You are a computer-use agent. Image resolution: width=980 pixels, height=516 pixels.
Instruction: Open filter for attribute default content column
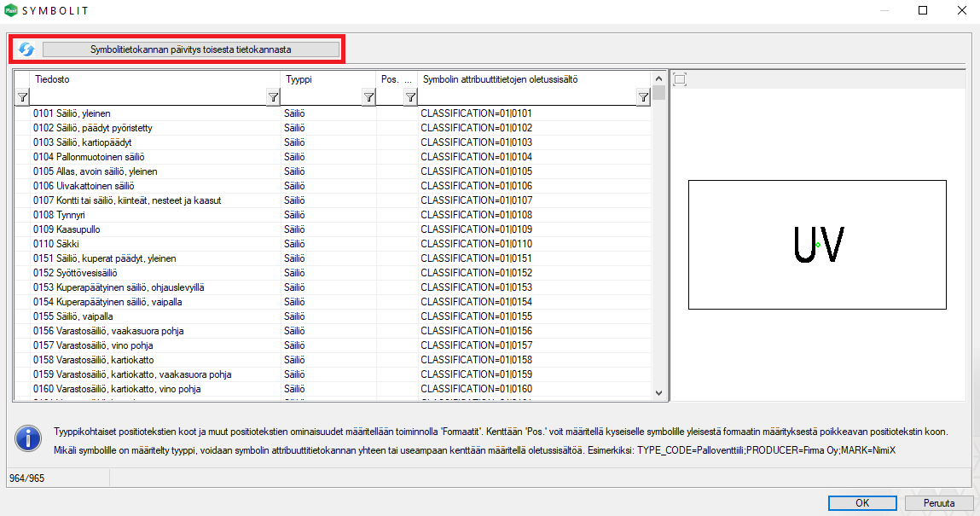point(643,98)
